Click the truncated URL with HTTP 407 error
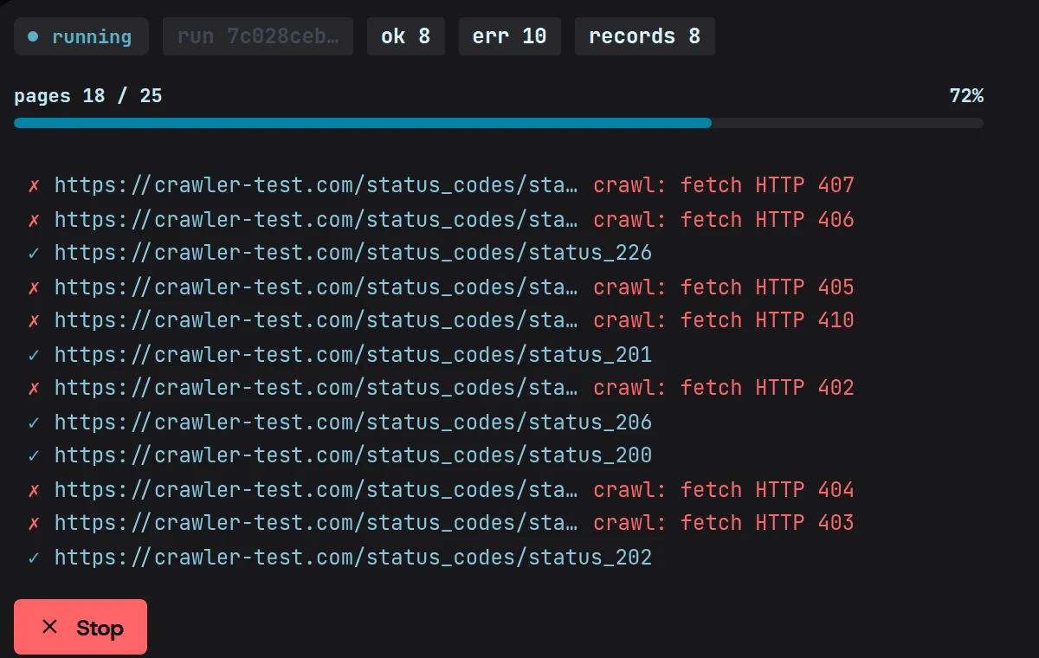This screenshot has height=658, width=1039. point(316,185)
